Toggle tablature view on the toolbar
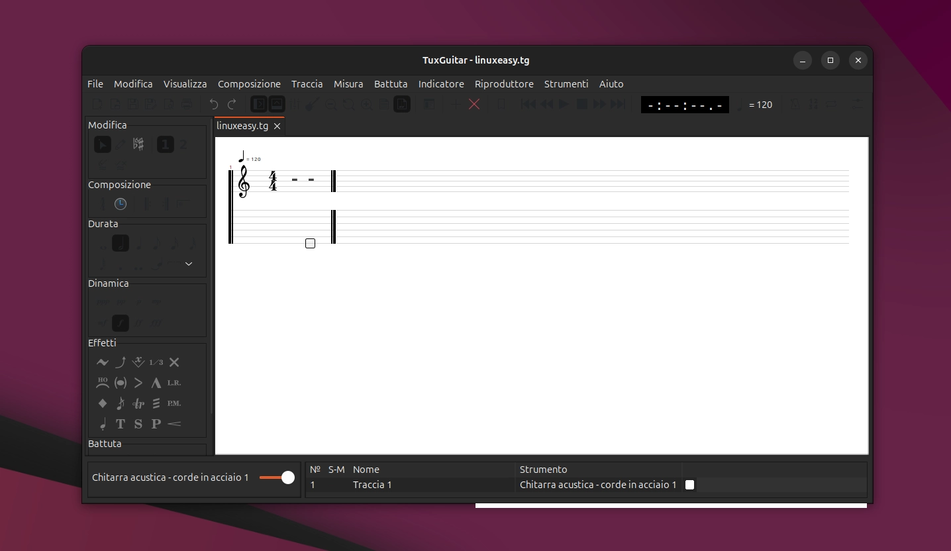The image size is (951, 551). 277,104
